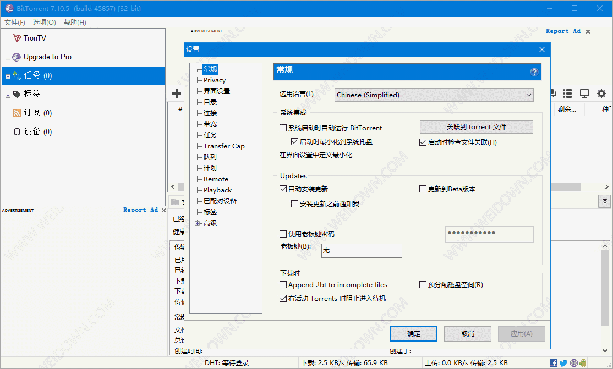Click the remote devices monitor icon on the toolbar
The image size is (613, 369).
[584, 93]
